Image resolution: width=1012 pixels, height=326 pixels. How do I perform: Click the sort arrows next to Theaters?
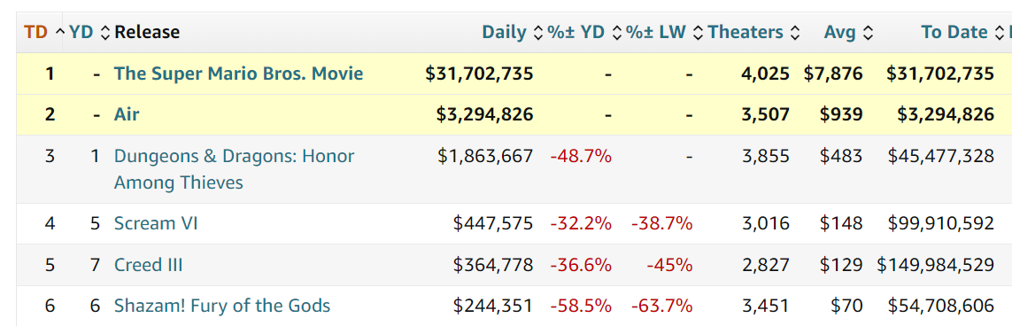point(795,32)
